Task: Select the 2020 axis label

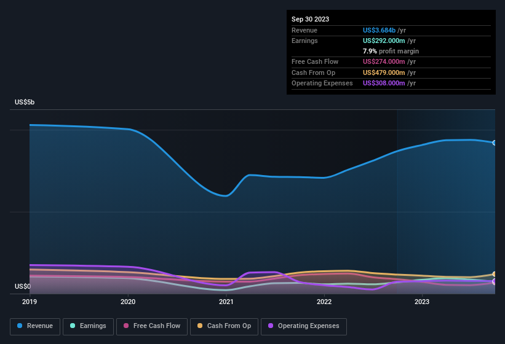Action: click(x=128, y=302)
